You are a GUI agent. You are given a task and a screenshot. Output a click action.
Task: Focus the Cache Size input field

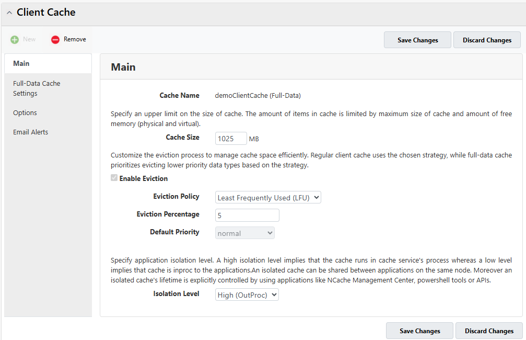pos(231,139)
